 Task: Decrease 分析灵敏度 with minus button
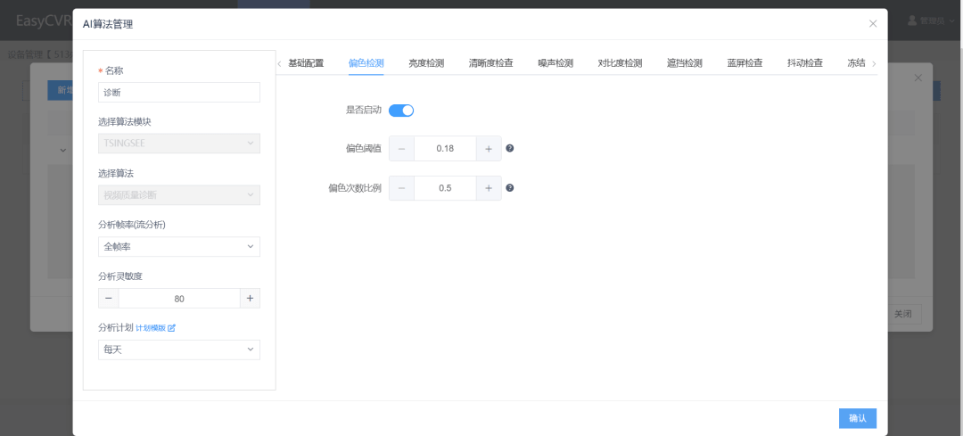(x=109, y=299)
